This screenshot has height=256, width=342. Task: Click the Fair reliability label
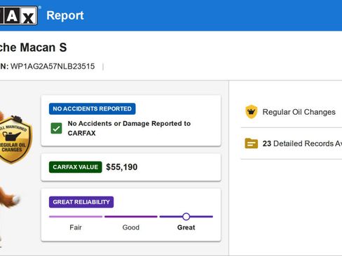76,227
